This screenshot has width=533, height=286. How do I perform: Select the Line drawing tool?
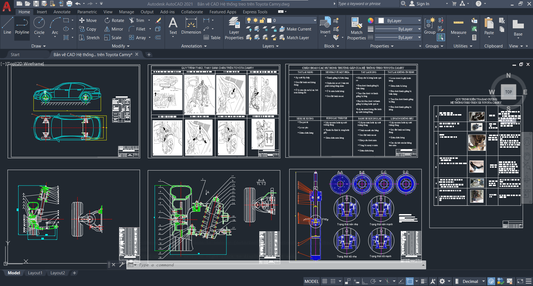pos(7,26)
